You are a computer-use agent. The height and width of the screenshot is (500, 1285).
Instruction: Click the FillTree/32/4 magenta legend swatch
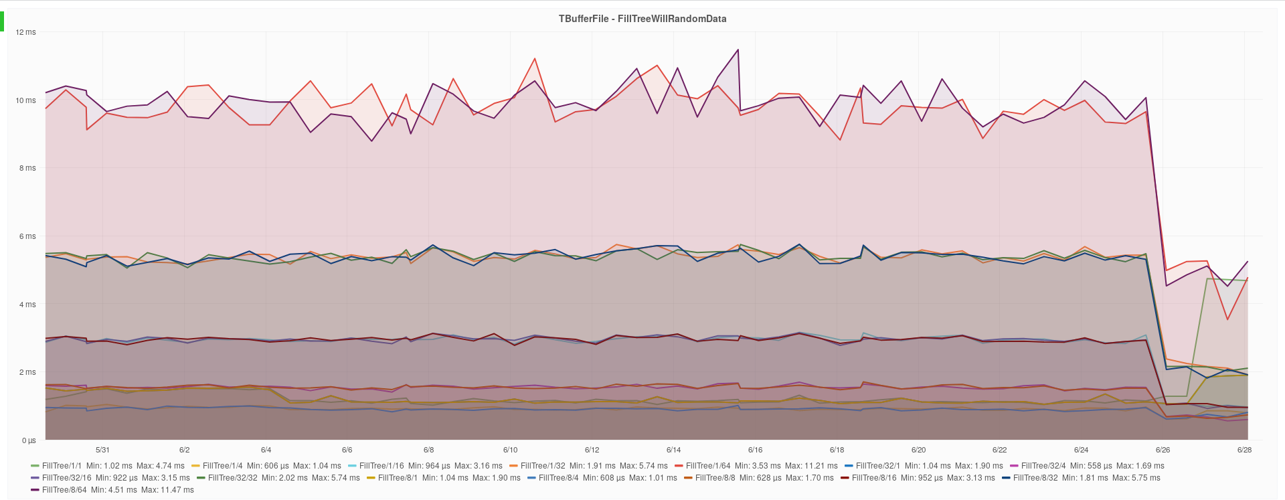[1014, 466]
